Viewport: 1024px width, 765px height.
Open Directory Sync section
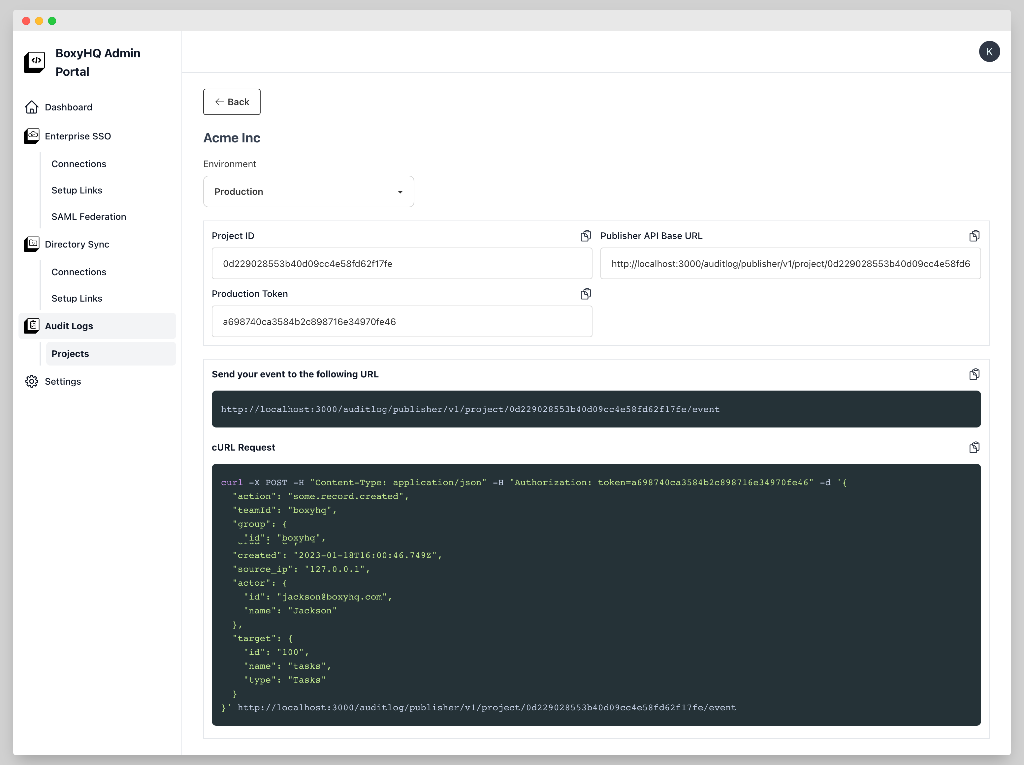[77, 244]
